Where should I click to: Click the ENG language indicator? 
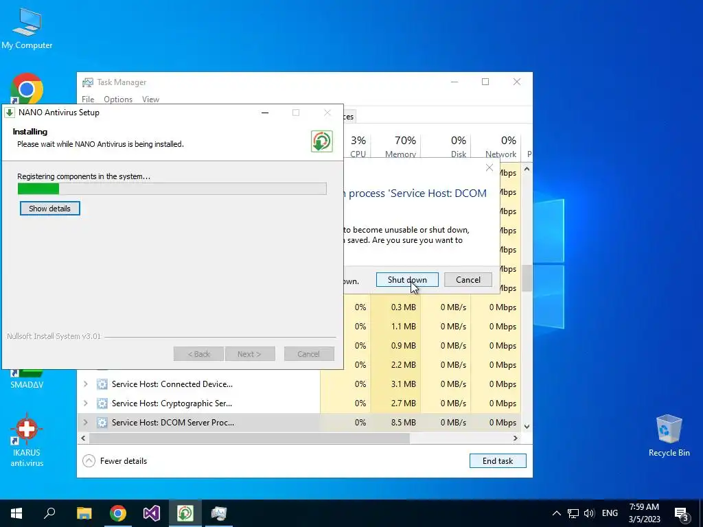tap(610, 513)
